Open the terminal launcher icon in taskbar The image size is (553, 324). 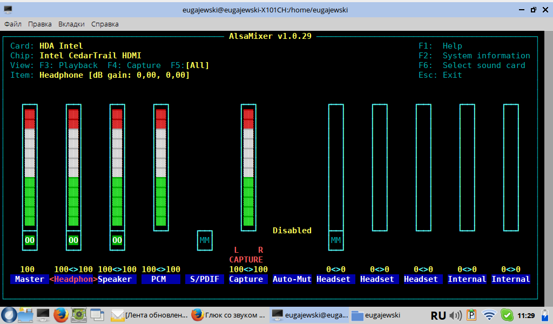click(43, 314)
